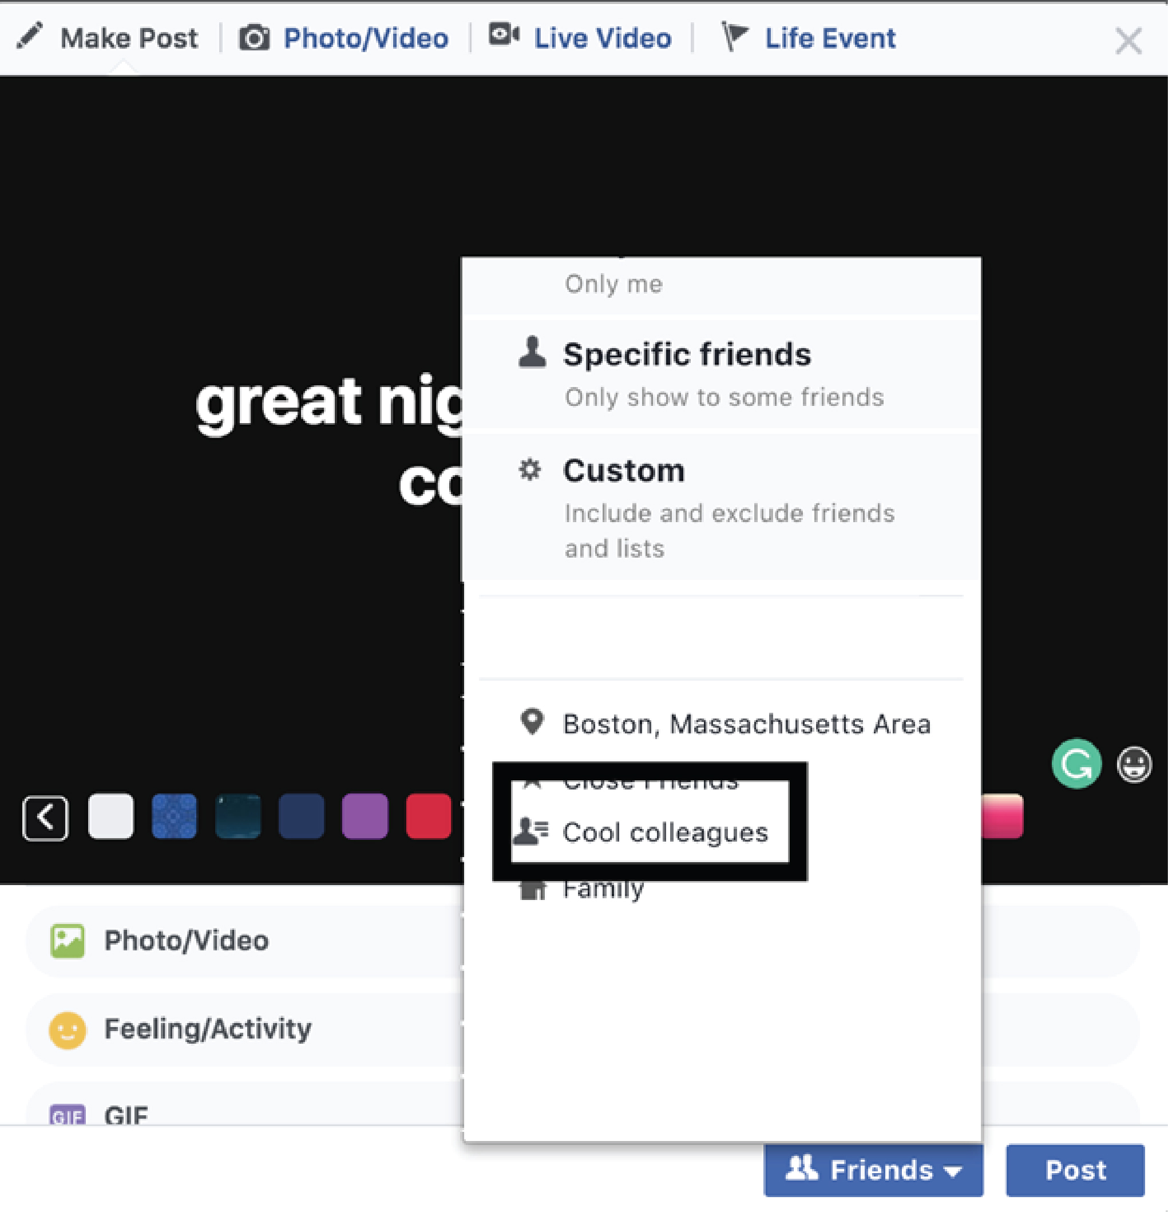Image resolution: width=1168 pixels, height=1212 pixels.
Task: Pick the red background swatch
Action: tap(428, 816)
